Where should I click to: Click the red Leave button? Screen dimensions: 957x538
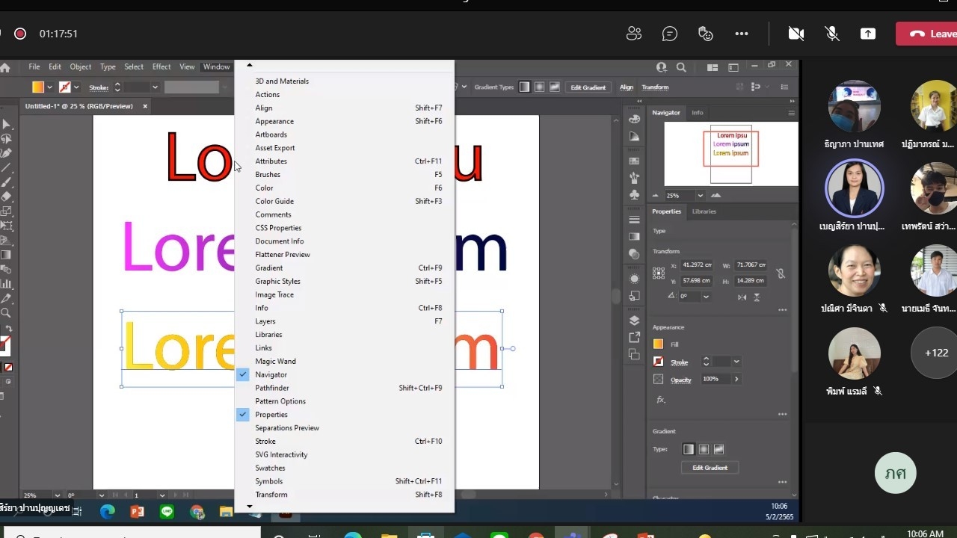pyautogui.click(x=927, y=34)
